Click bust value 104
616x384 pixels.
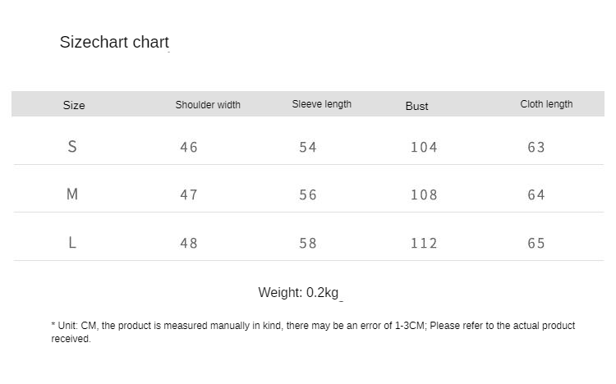[424, 148]
